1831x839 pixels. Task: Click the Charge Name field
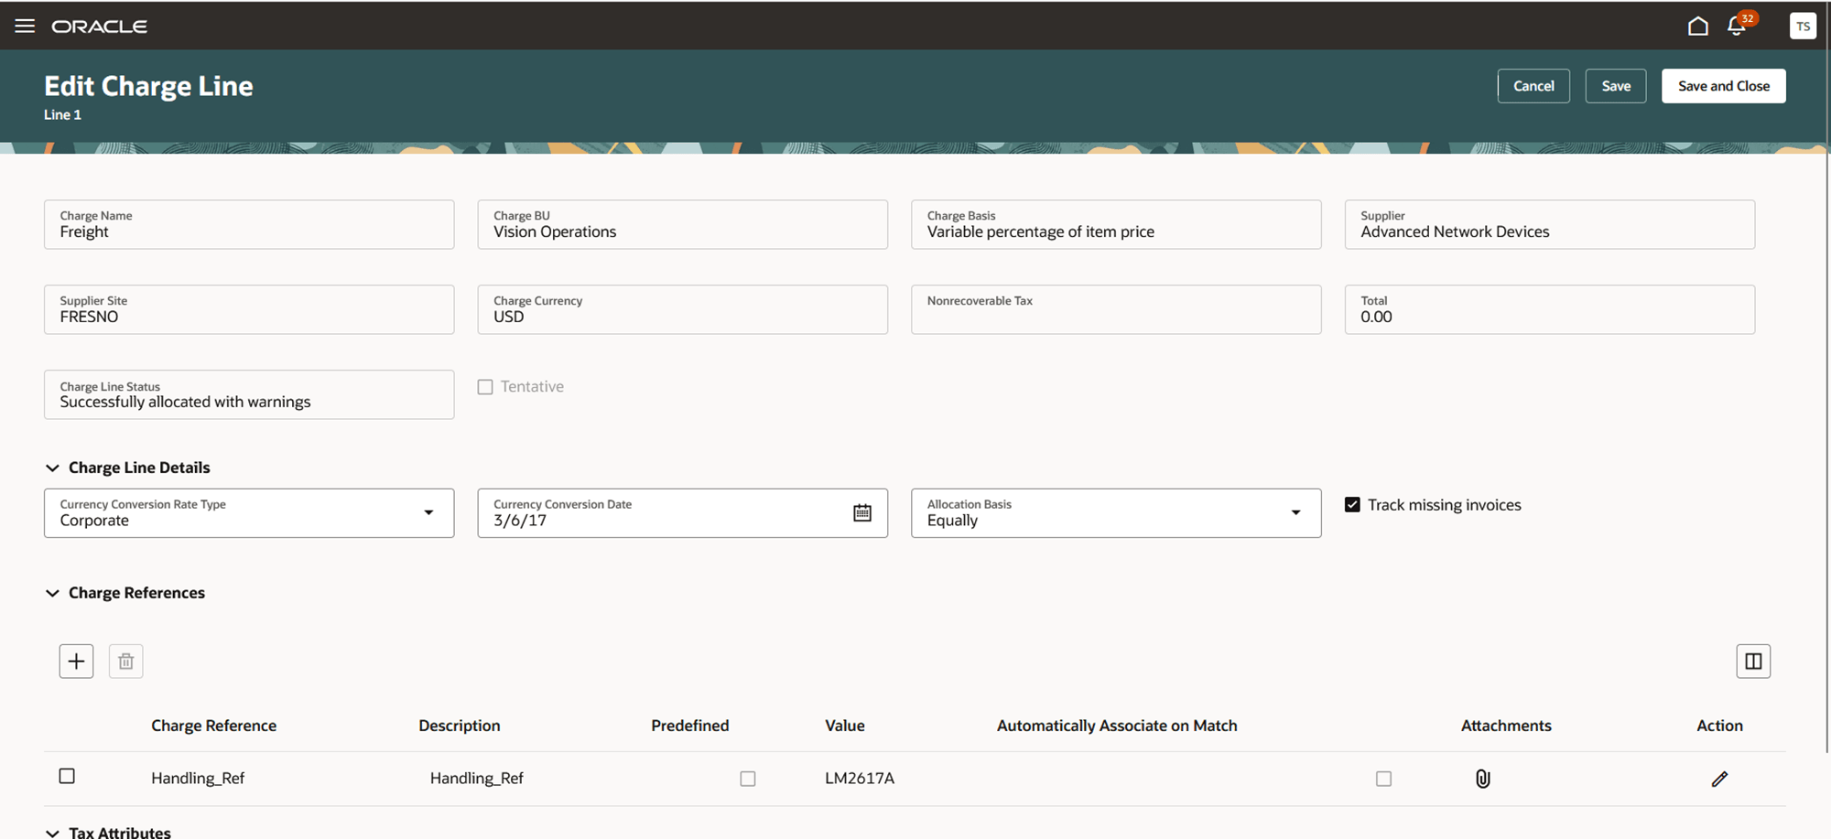tap(249, 224)
